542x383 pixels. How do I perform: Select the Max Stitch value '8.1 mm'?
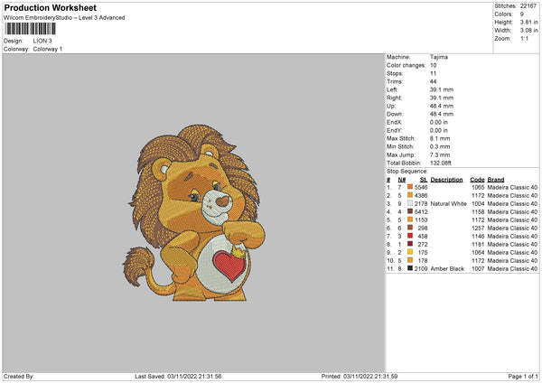click(440, 138)
